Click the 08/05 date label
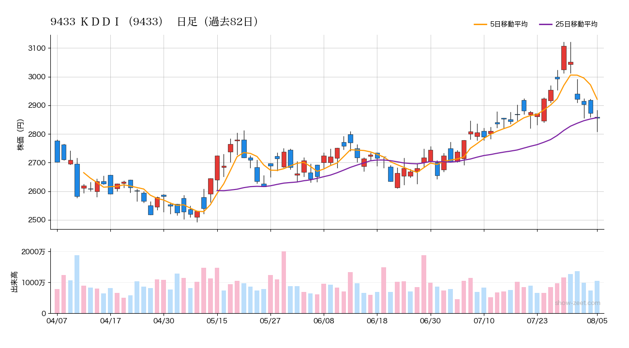629x348 pixels. [597, 320]
